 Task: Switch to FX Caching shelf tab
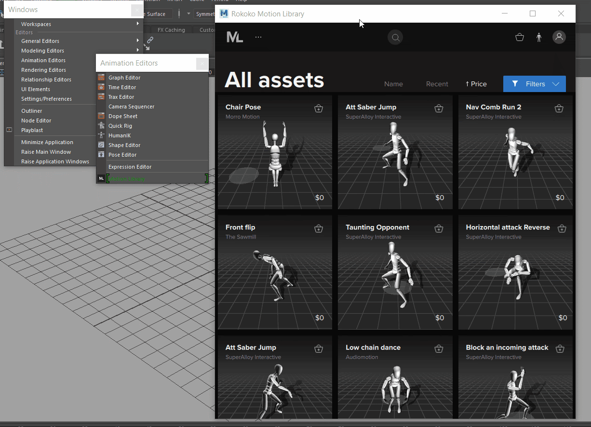pos(171,30)
